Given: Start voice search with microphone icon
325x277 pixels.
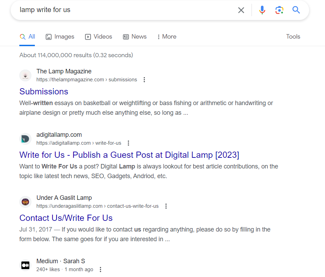Looking at the screenshot, I should pos(262,10).
